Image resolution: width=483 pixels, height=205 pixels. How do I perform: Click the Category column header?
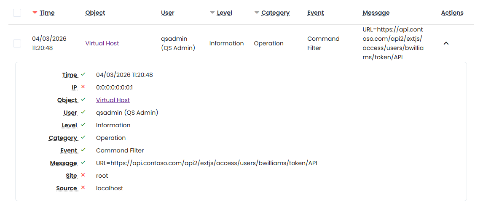(x=275, y=13)
